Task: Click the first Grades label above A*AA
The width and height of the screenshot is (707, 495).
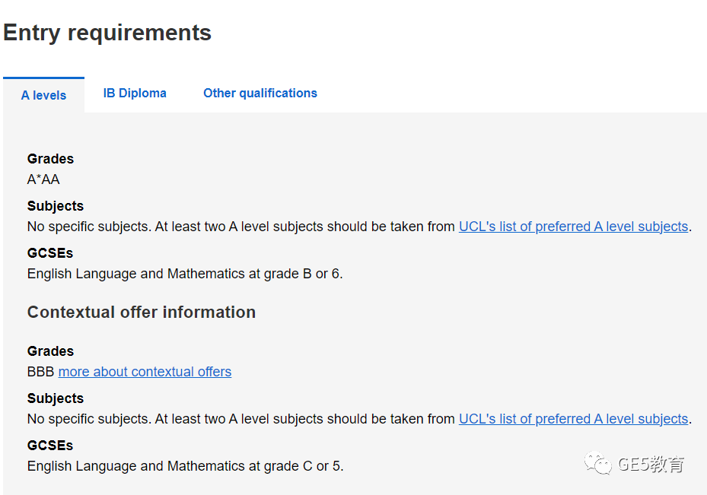Action: (50, 159)
